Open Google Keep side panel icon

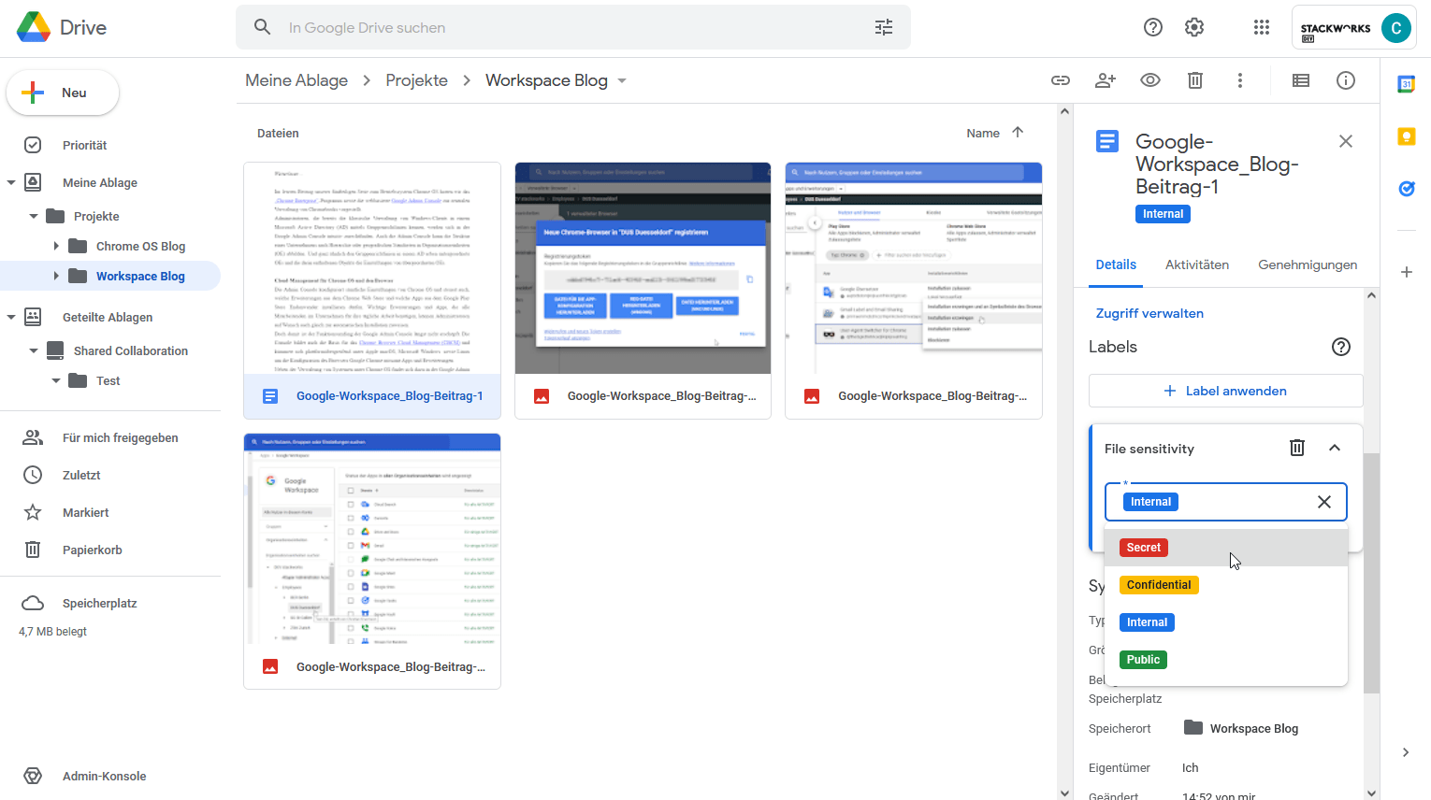(1406, 136)
